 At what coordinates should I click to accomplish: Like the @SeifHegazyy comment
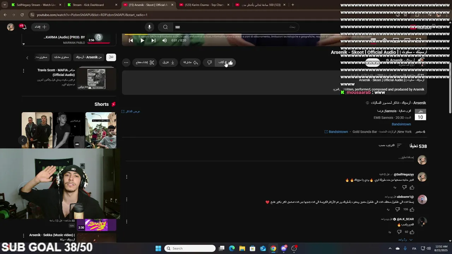412,187
